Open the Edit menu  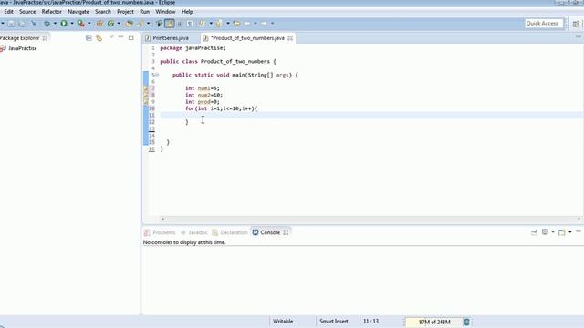[x=8, y=12]
